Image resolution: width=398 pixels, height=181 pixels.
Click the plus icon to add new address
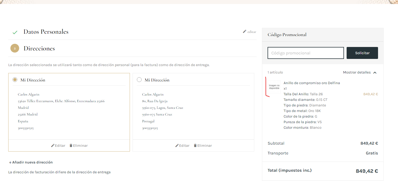click(x=10, y=162)
